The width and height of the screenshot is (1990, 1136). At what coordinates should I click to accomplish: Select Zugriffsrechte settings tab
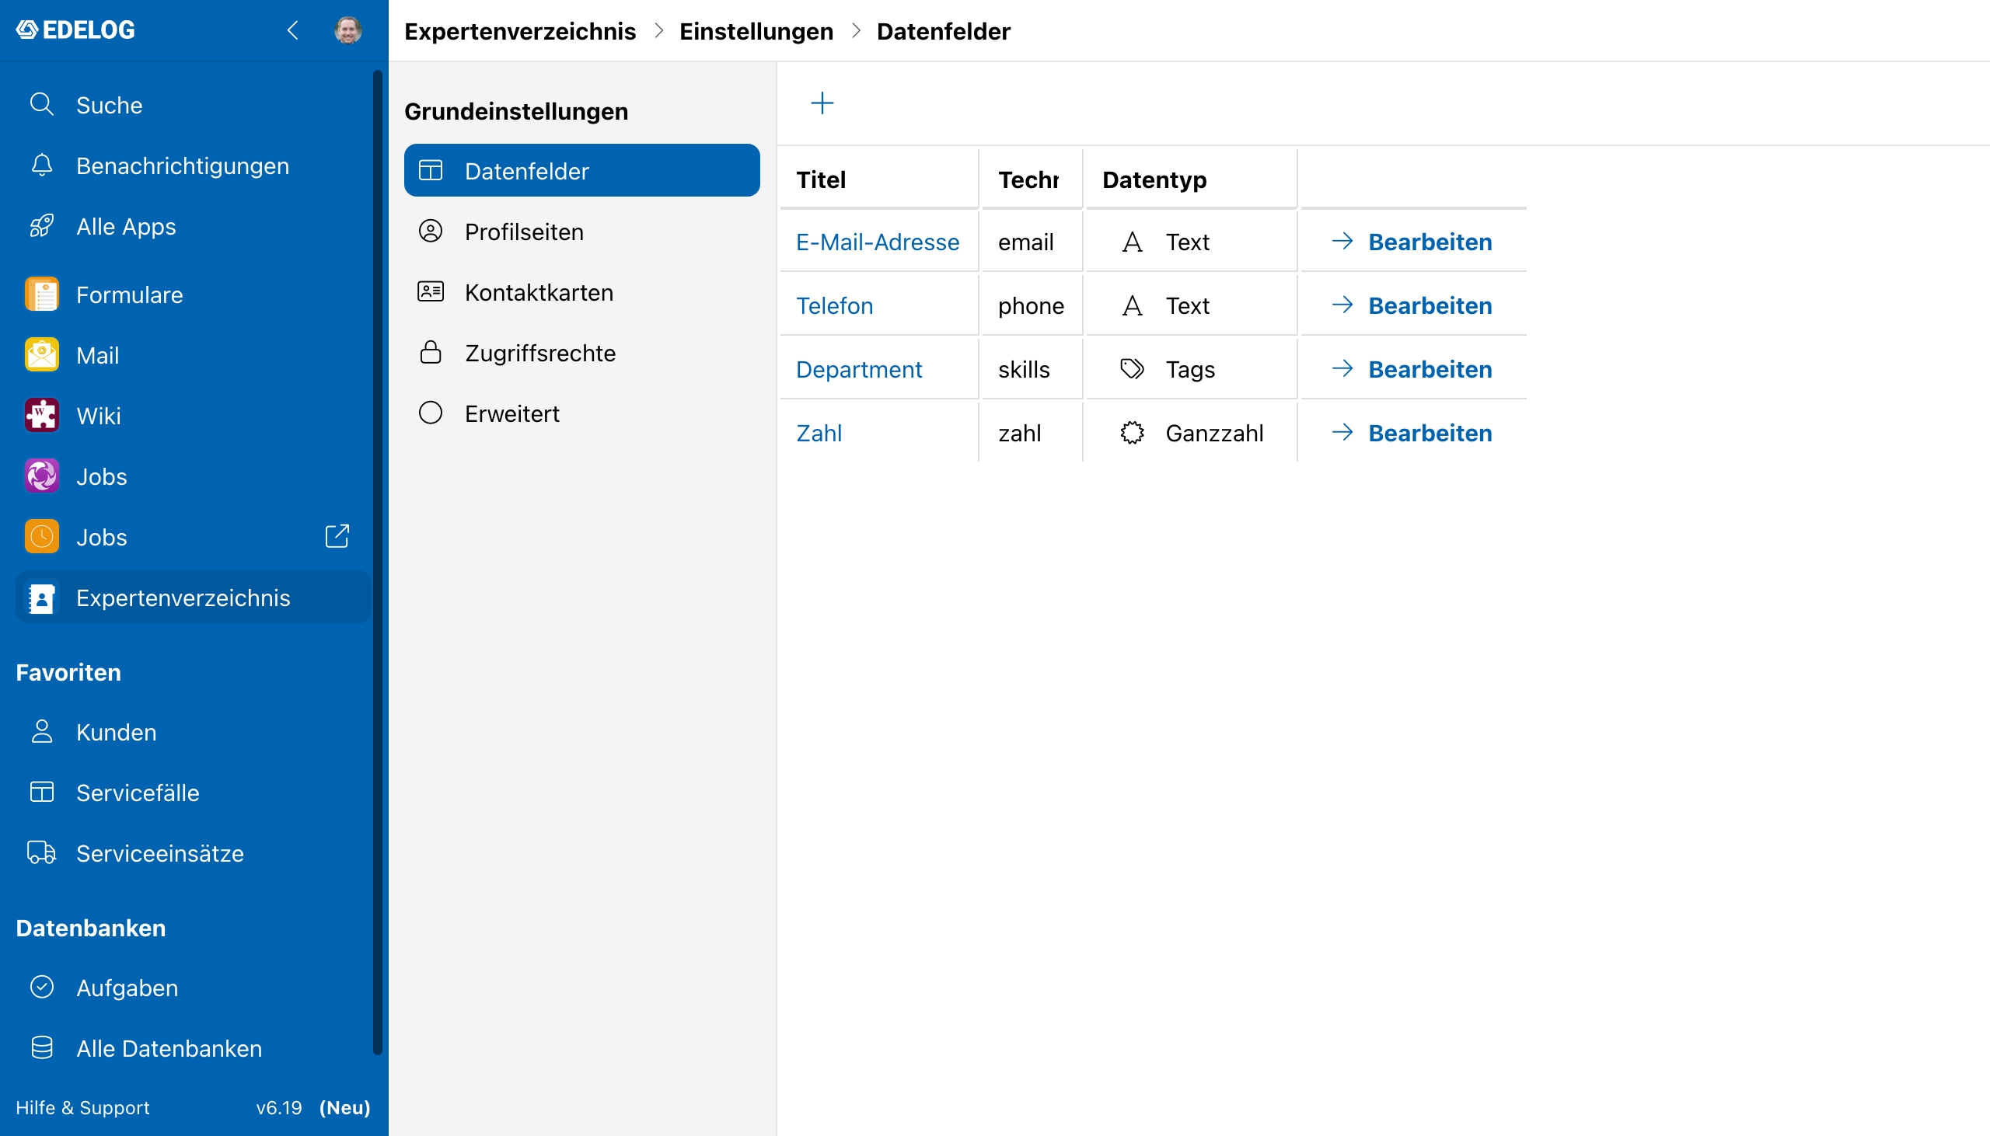click(x=582, y=353)
